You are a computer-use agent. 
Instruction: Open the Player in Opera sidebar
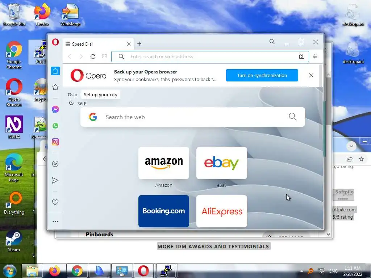point(55,164)
